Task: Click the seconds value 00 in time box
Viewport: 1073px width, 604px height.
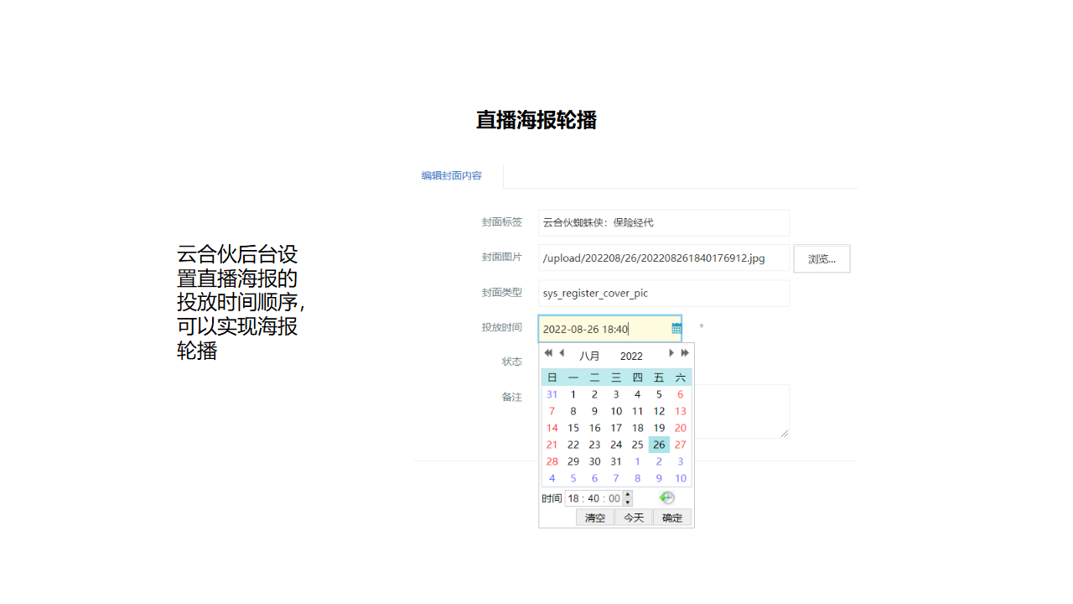Action: 614,498
